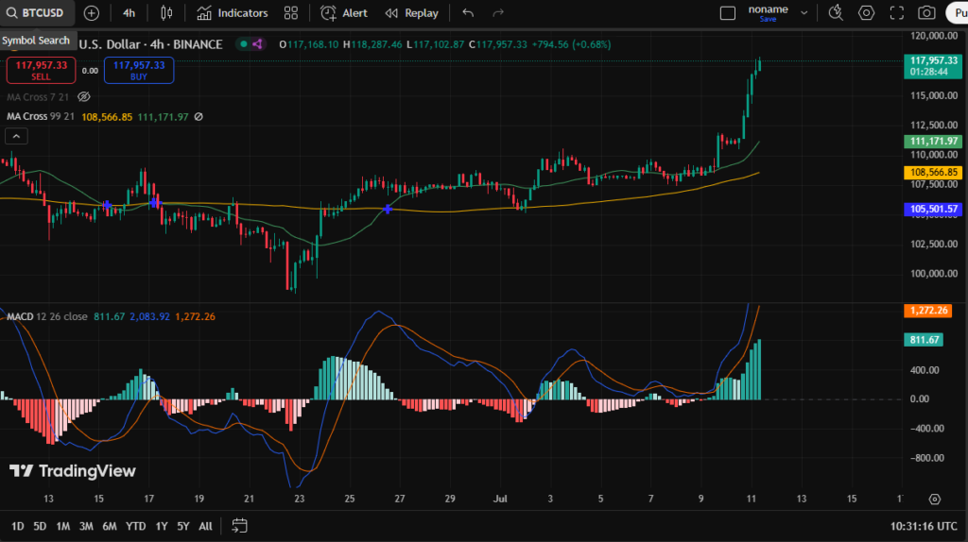Select chart layout square icon
Viewport: 968px width, 542px height.
(728, 13)
